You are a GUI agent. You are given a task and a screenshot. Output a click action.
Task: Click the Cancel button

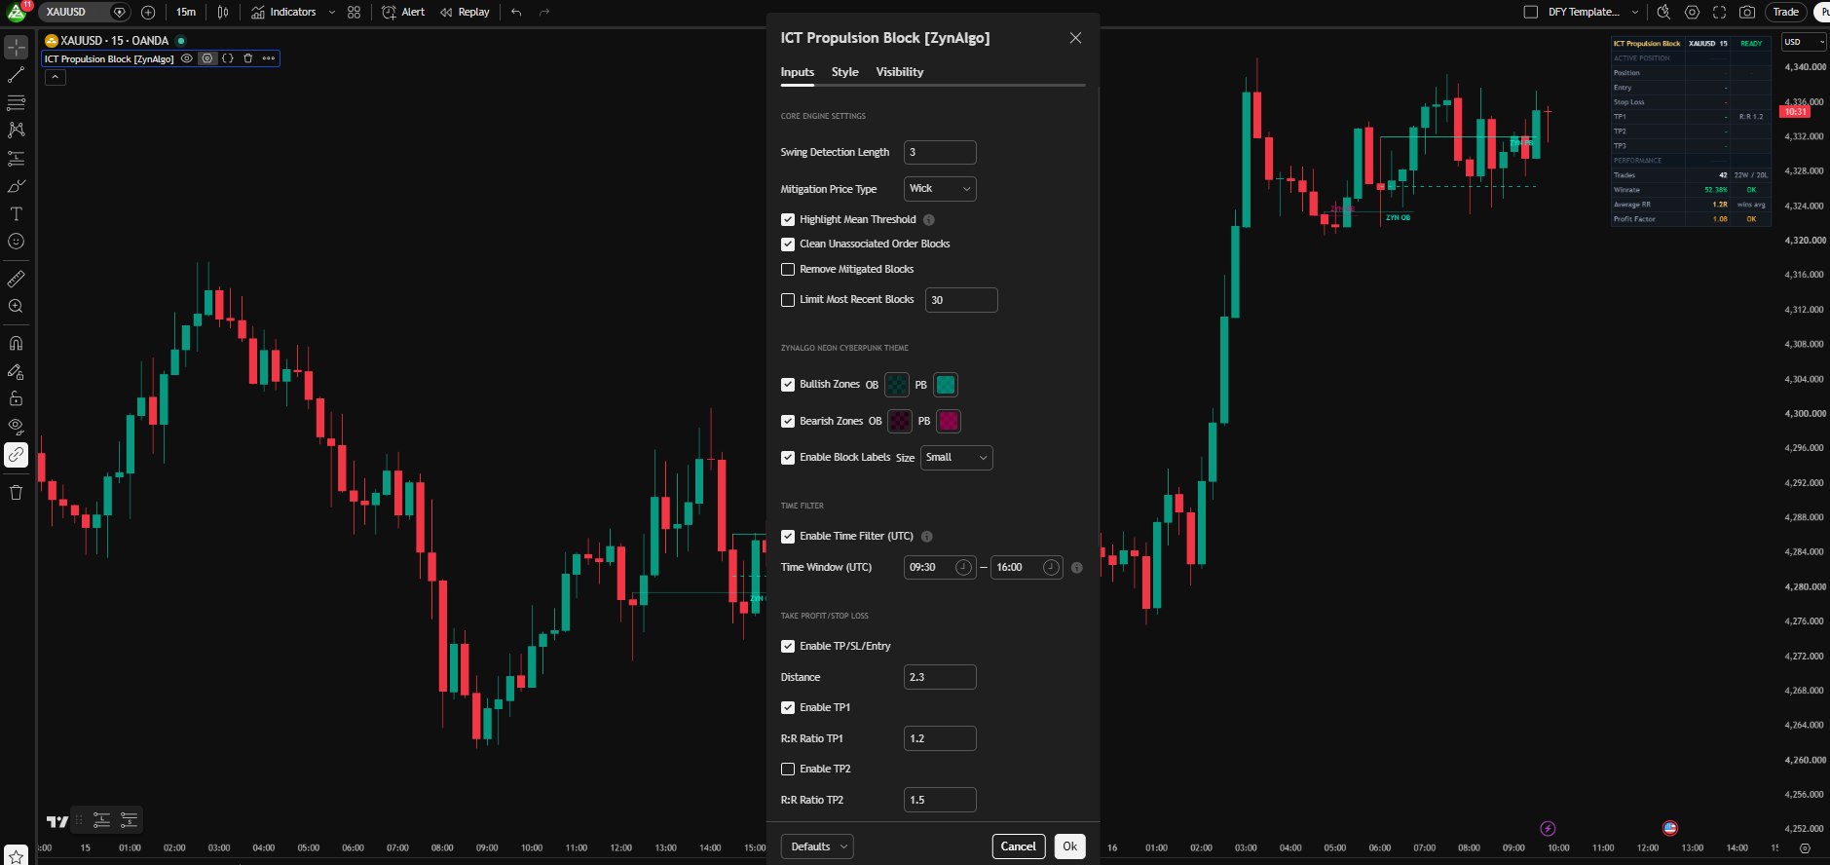1018,846
